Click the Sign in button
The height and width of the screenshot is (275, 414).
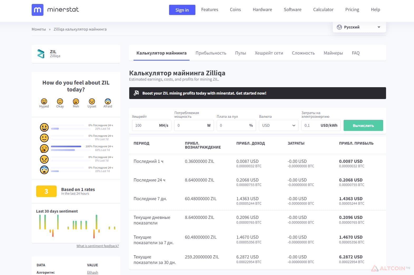(182, 10)
